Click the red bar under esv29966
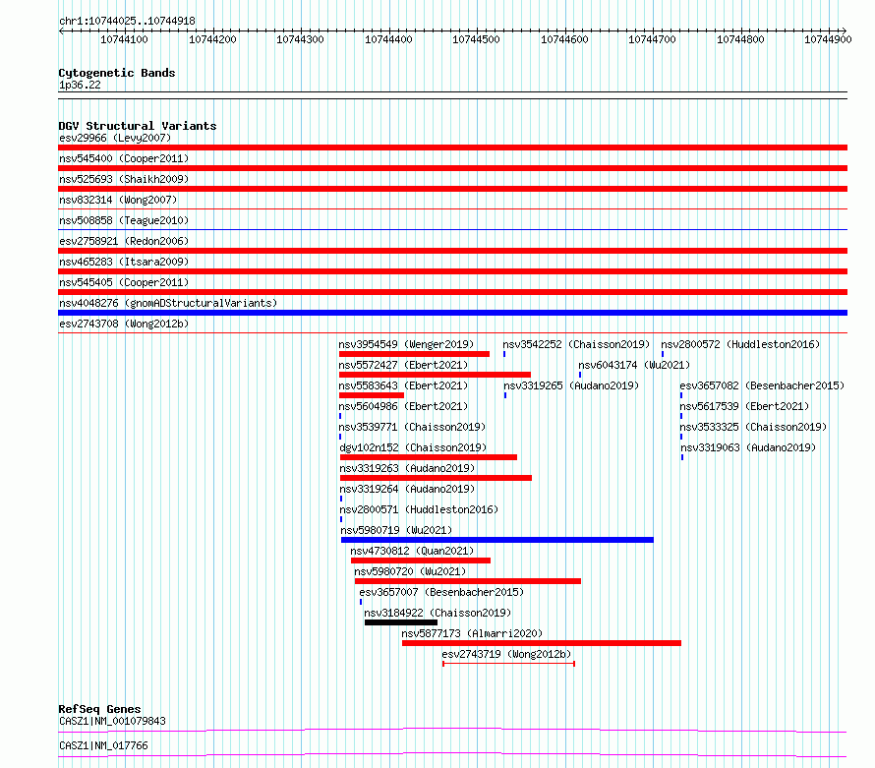This screenshot has height=768, width=875. [452, 148]
